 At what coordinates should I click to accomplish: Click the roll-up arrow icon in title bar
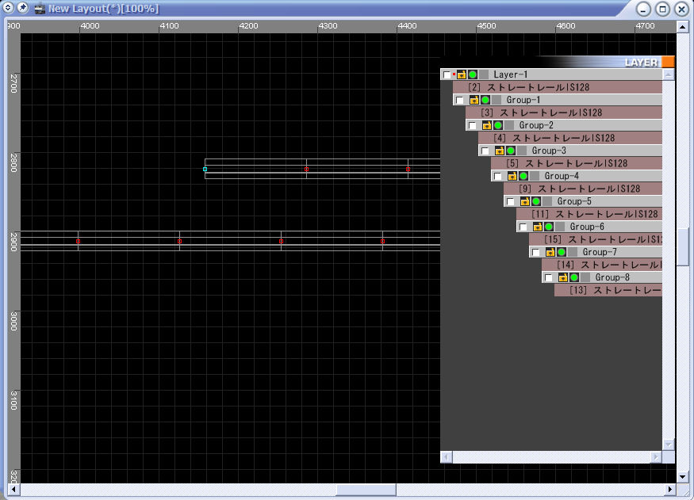click(8, 7)
